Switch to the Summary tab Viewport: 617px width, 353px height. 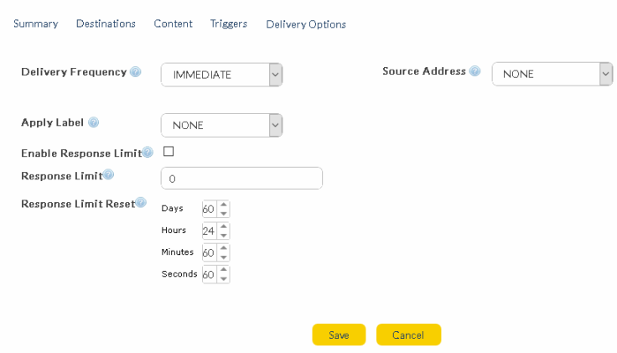[35, 23]
